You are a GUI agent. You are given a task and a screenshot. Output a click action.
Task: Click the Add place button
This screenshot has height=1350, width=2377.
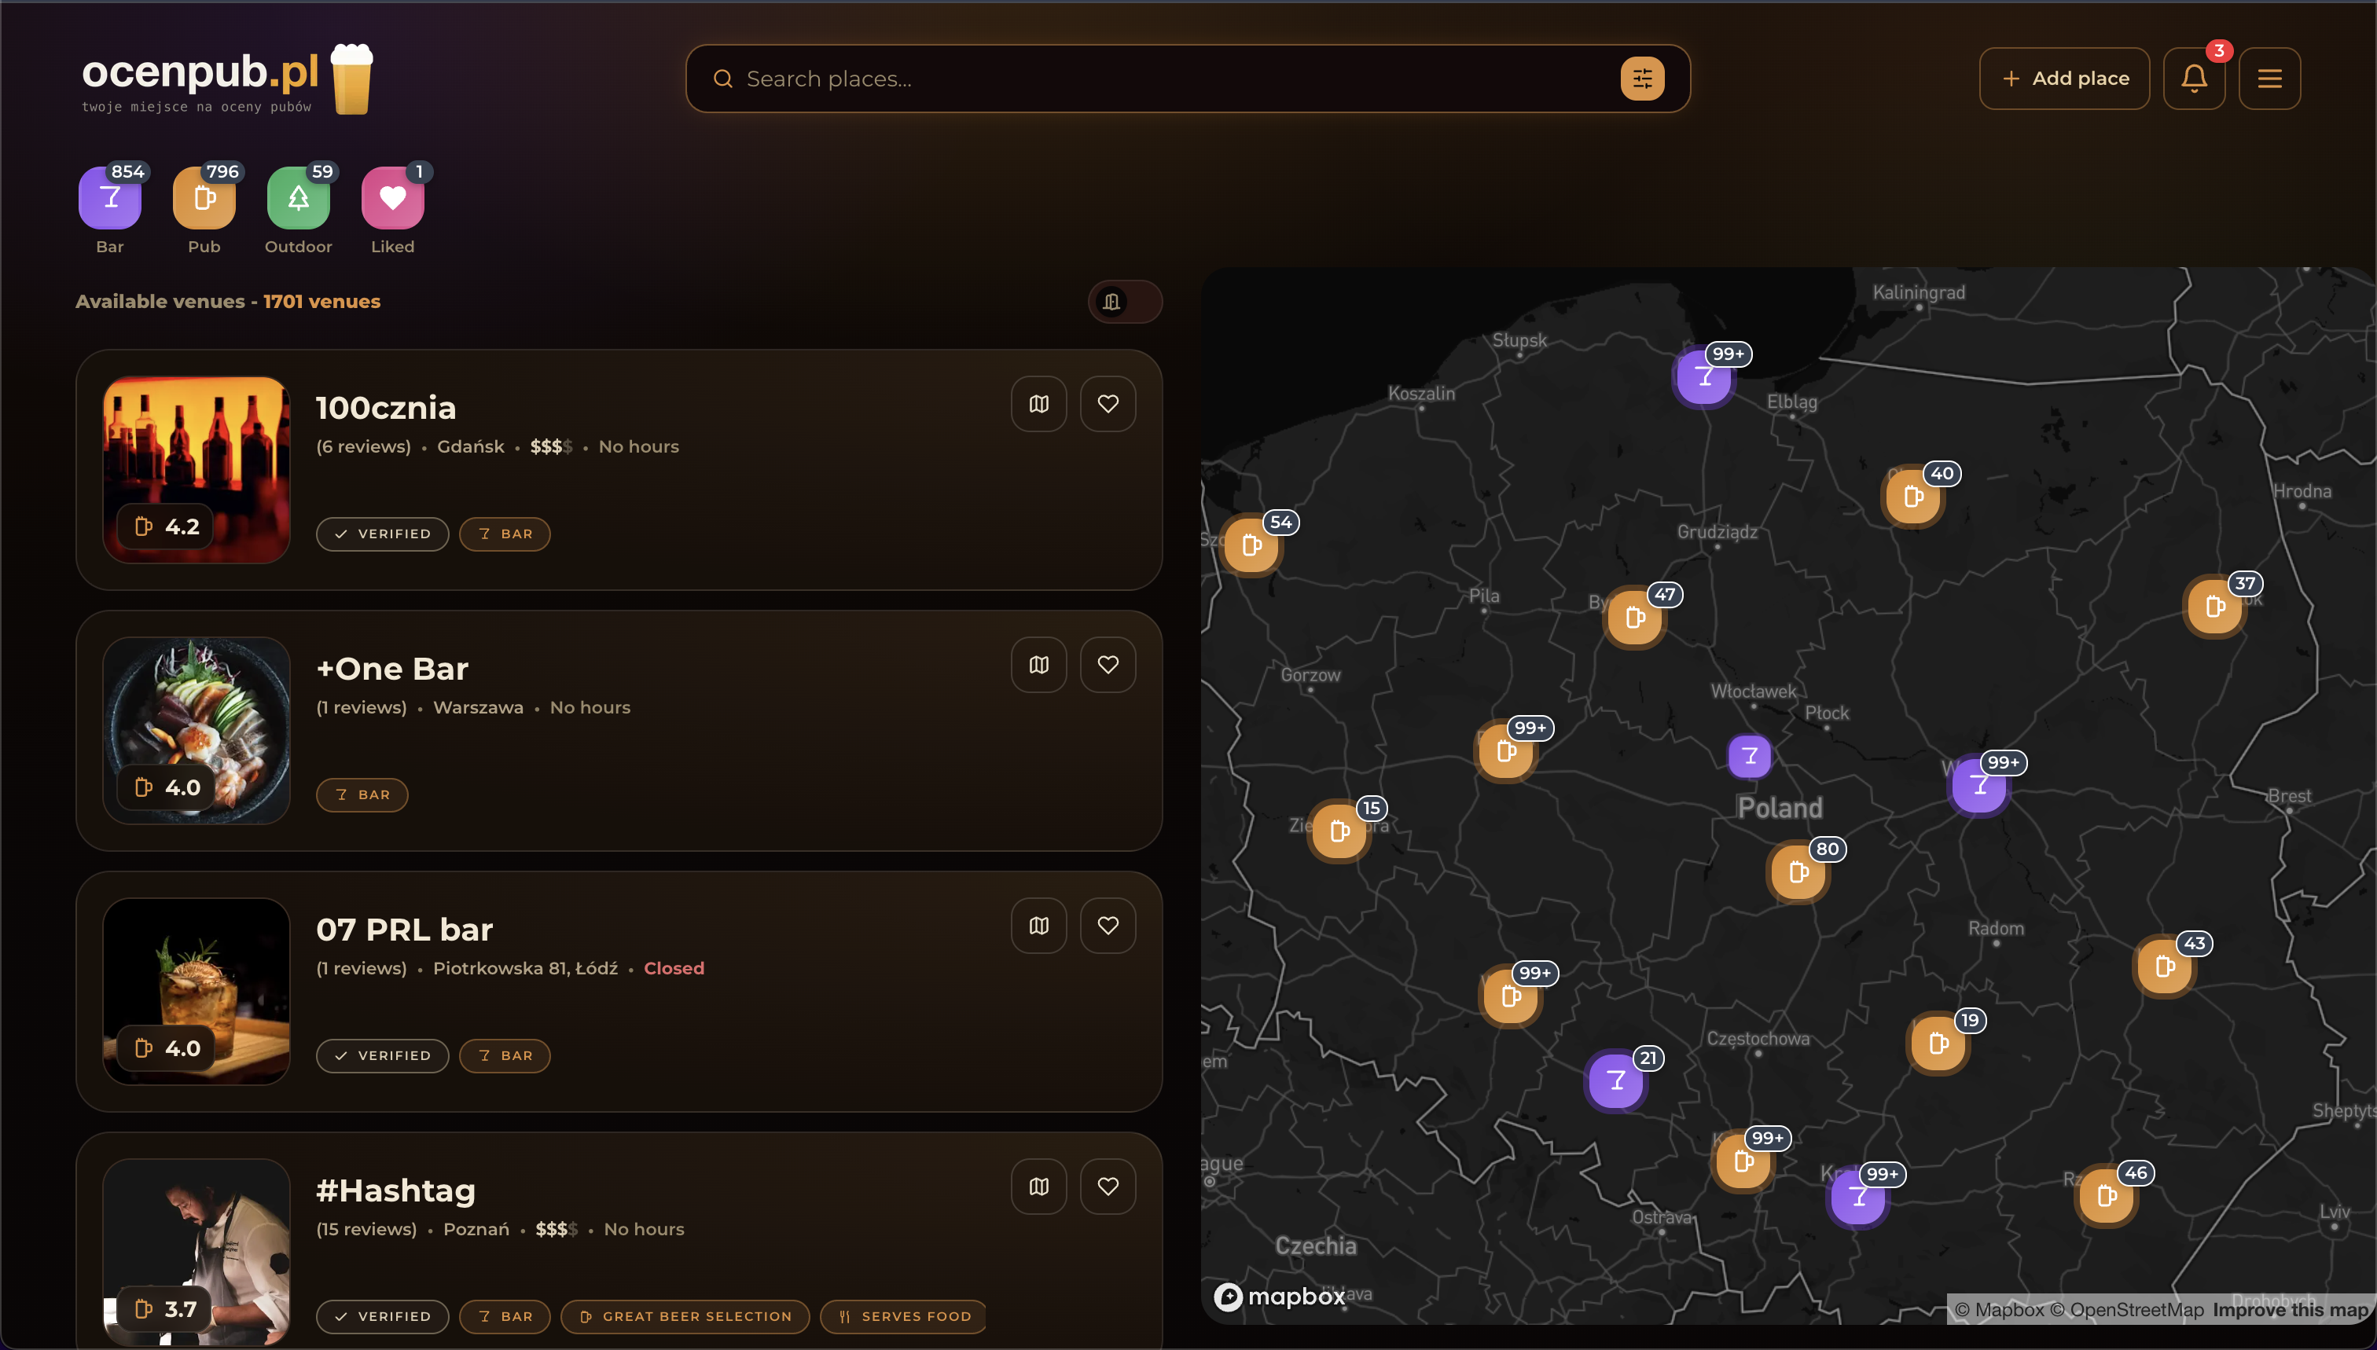pyautogui.click(x=2064, y=79)
